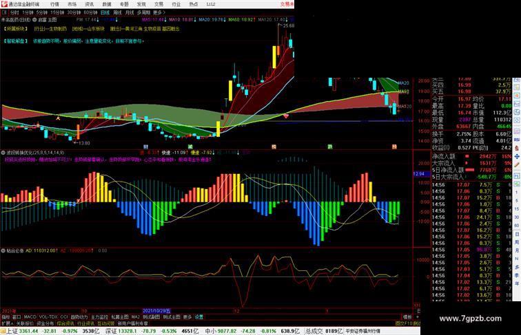Select 30-minute period in right sidebar
521x335 pixels.
tap(517, 217)
